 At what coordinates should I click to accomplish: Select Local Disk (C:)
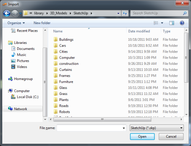tap(25, 97)
